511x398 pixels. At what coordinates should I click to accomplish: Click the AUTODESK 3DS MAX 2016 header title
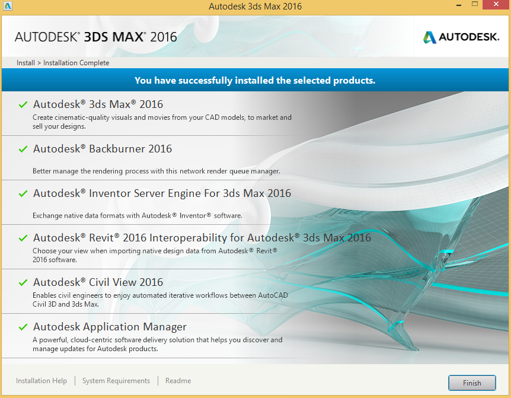pos(96,37)
